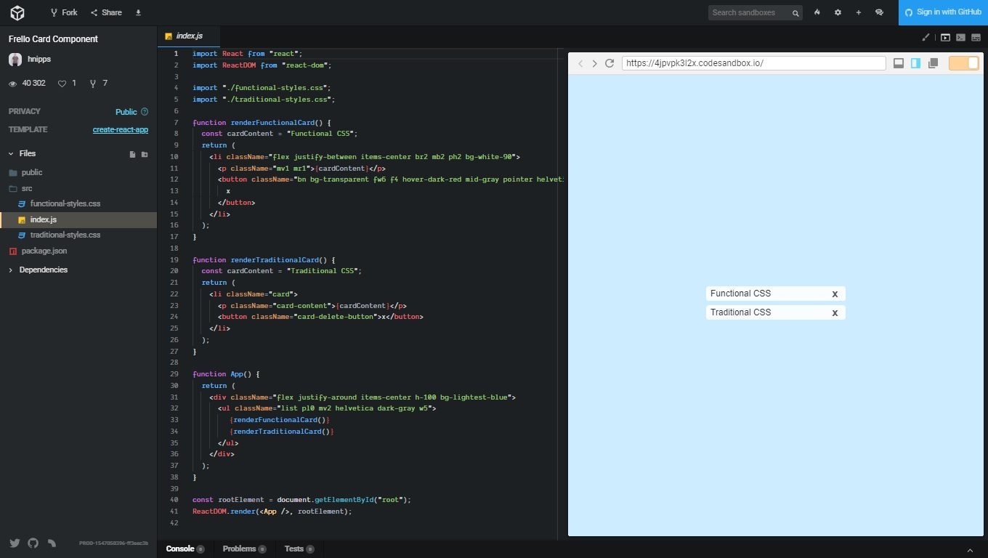The width and height of the screenshot is (988, 558).
Task: Open the Tests tab
Action: click(299, 549)
